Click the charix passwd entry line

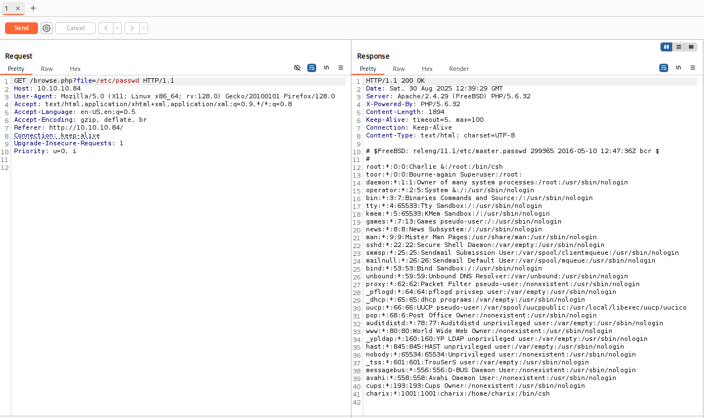click(458, 393)
